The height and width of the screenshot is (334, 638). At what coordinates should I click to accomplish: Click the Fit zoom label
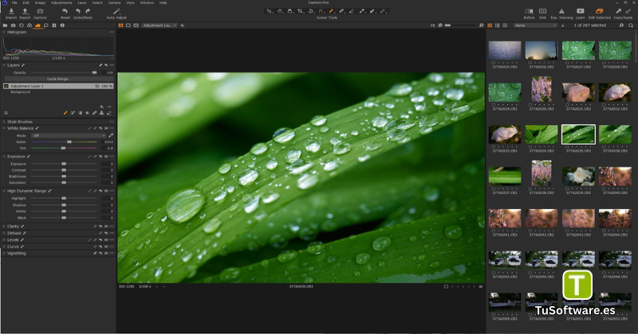pos(432,25)
